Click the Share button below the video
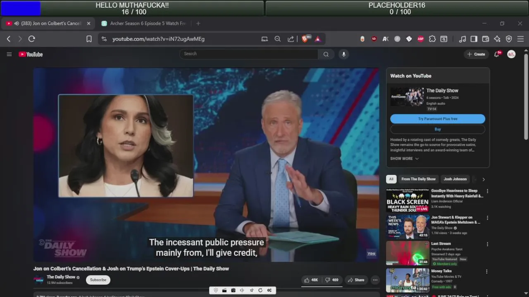The width and height of the screenshot is (529, 297). point(356,280)
